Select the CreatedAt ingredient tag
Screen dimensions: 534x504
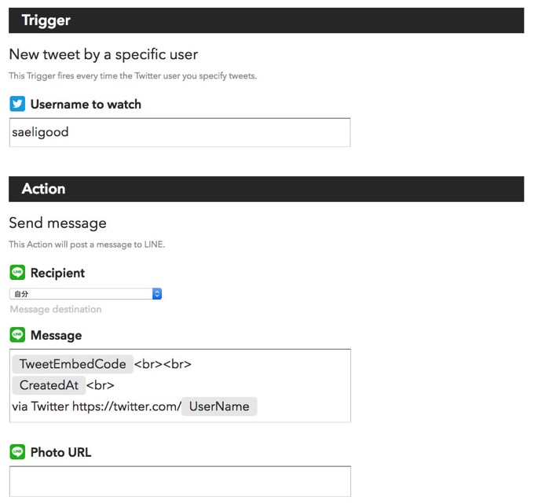click(49, 385)
